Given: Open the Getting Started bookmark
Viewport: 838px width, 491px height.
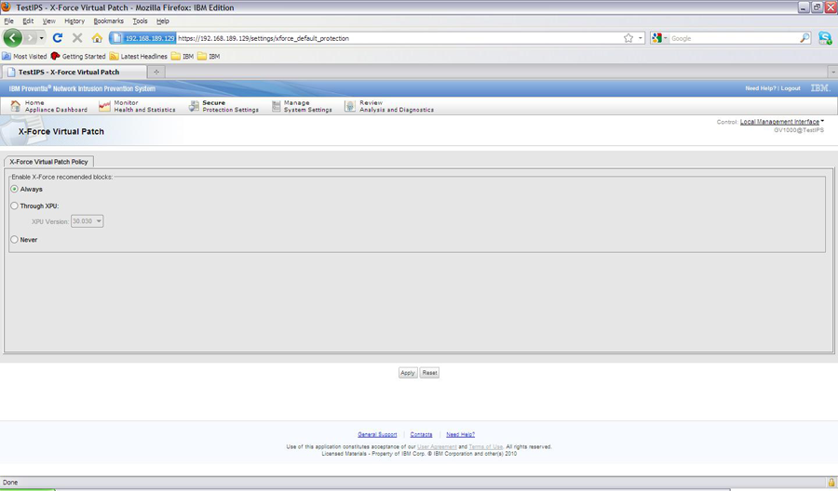Looking at the screenshot, I should tap(78, 56).
